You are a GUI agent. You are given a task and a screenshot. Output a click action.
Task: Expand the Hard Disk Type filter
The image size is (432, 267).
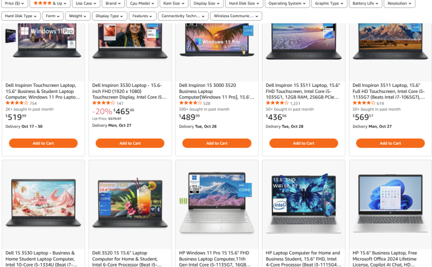(21, 16)
